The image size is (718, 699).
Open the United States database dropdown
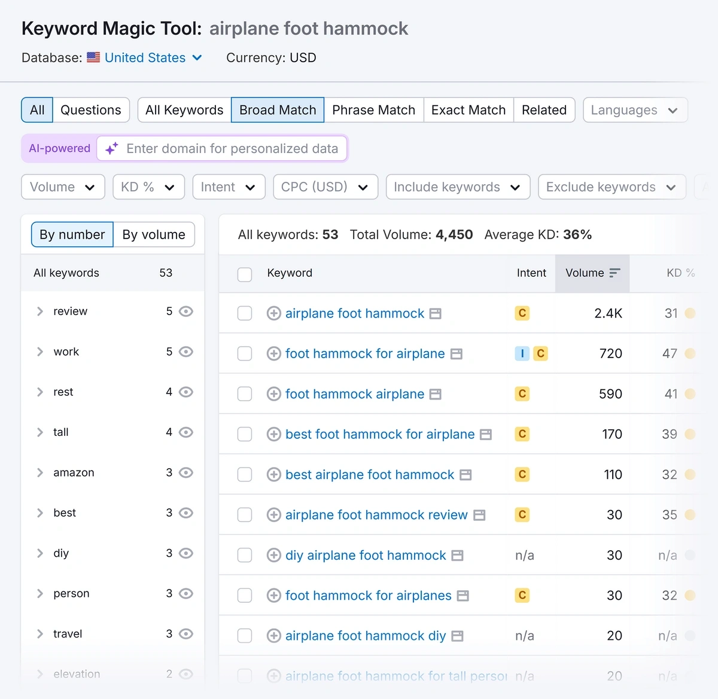153,58
